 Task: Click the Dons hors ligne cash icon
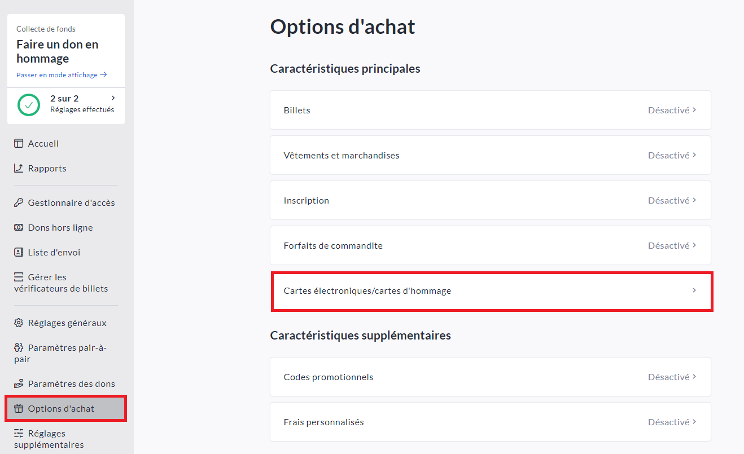point(19,228)
